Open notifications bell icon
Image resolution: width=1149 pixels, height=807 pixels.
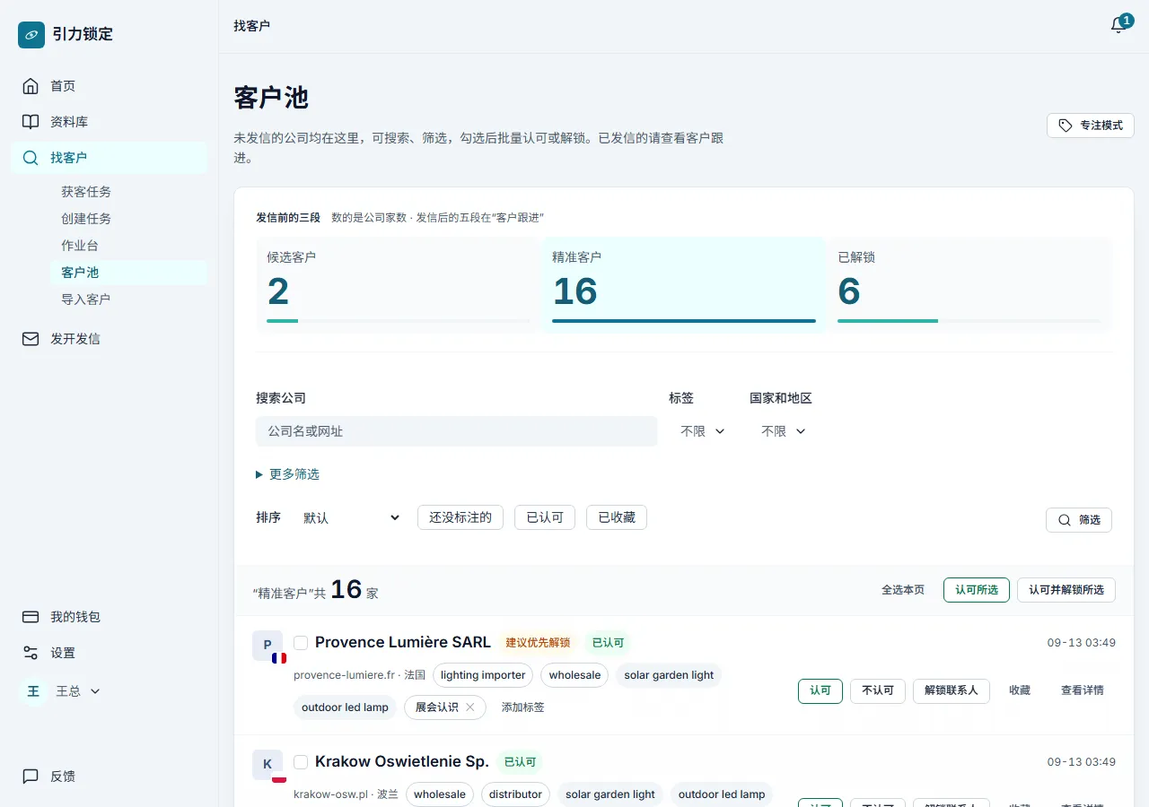(x=1118, y=25)
